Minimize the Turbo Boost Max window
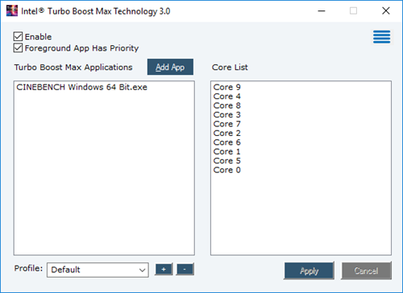This screenshot has width=403, height=293. tap(322, 11)
